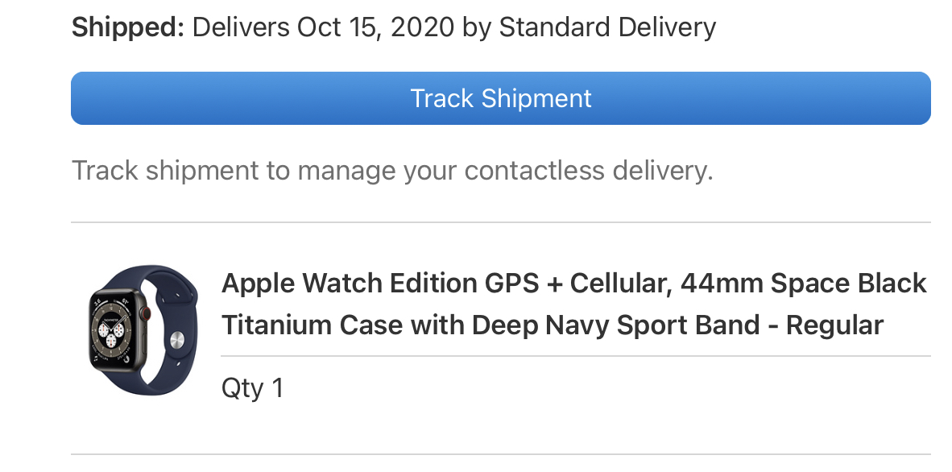Click the Standard Delivery text

tap(607, 28)
